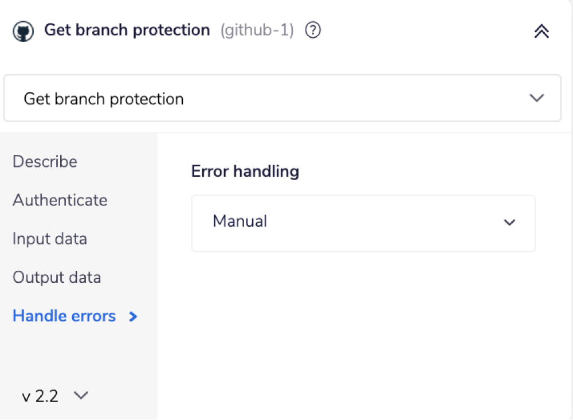Image resolution: width=573 pixels, height=420 pixels.
Task: Open the Get branch protection operation dropdown
Action: point(282,98)
